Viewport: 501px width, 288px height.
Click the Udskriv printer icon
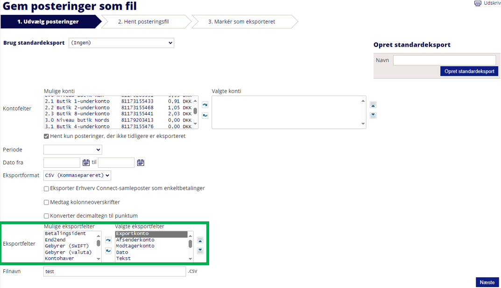478,4
